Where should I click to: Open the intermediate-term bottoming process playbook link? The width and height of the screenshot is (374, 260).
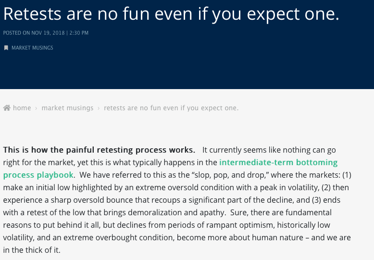tap(278, 162)
